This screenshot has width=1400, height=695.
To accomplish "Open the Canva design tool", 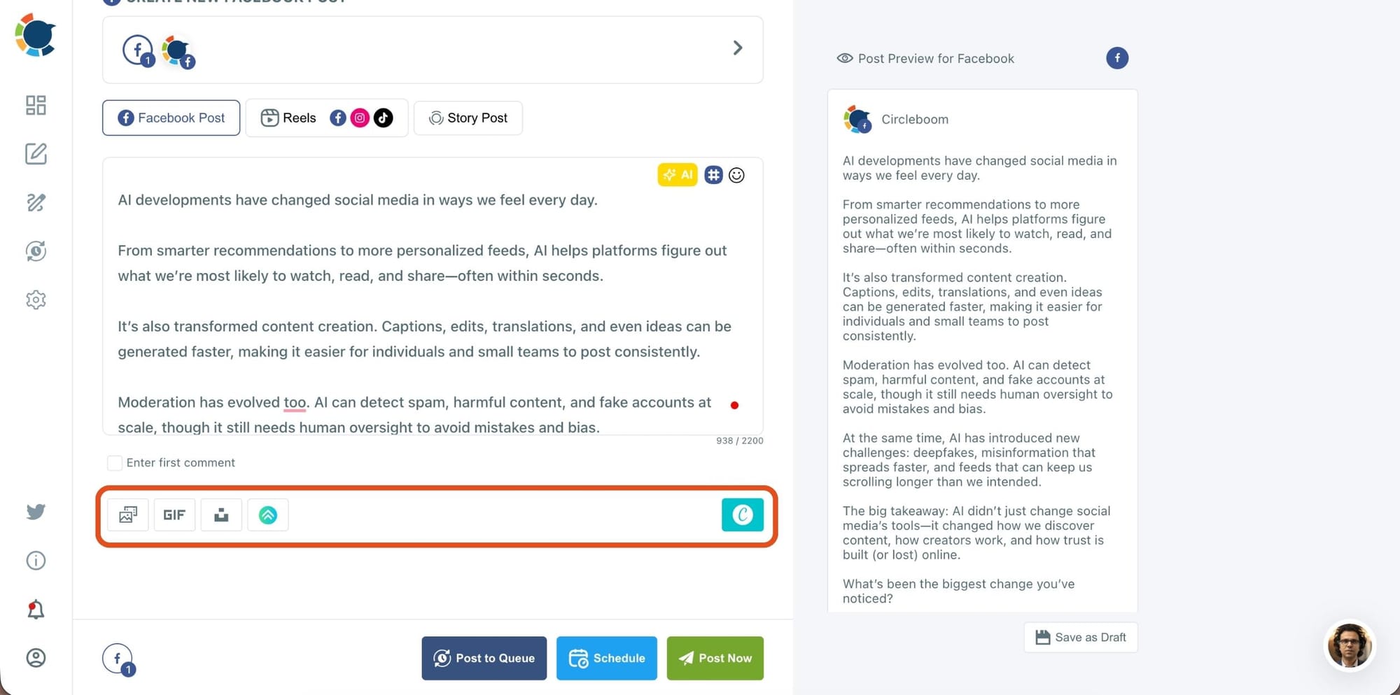I will pyautogui.click(x=743, y=514).
